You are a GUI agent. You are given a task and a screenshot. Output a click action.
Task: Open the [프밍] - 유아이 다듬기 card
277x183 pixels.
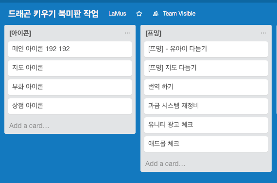pyautogui.click(x=206, y=49)
